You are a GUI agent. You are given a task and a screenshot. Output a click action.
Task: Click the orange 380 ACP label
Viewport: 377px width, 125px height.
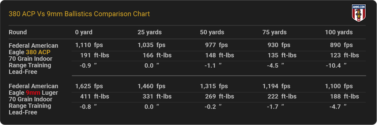(38, 52)
